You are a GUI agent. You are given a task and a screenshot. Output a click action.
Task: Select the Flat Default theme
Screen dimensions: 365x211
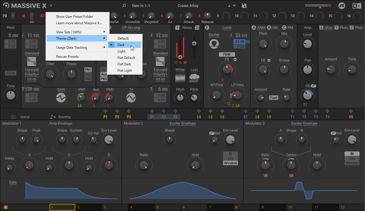(125, 58)
